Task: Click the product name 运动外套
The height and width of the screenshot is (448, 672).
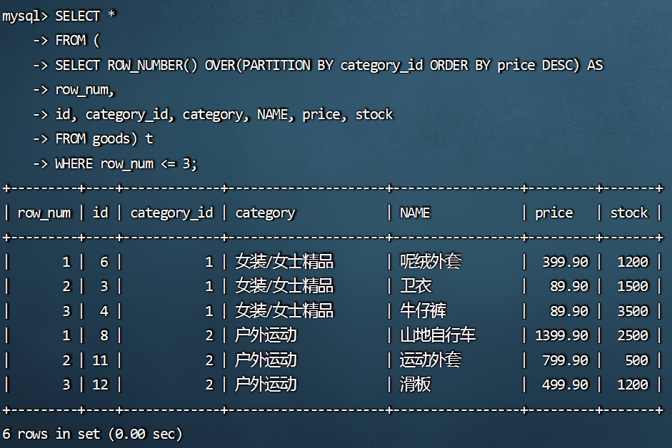Action: tap(431, 360)
